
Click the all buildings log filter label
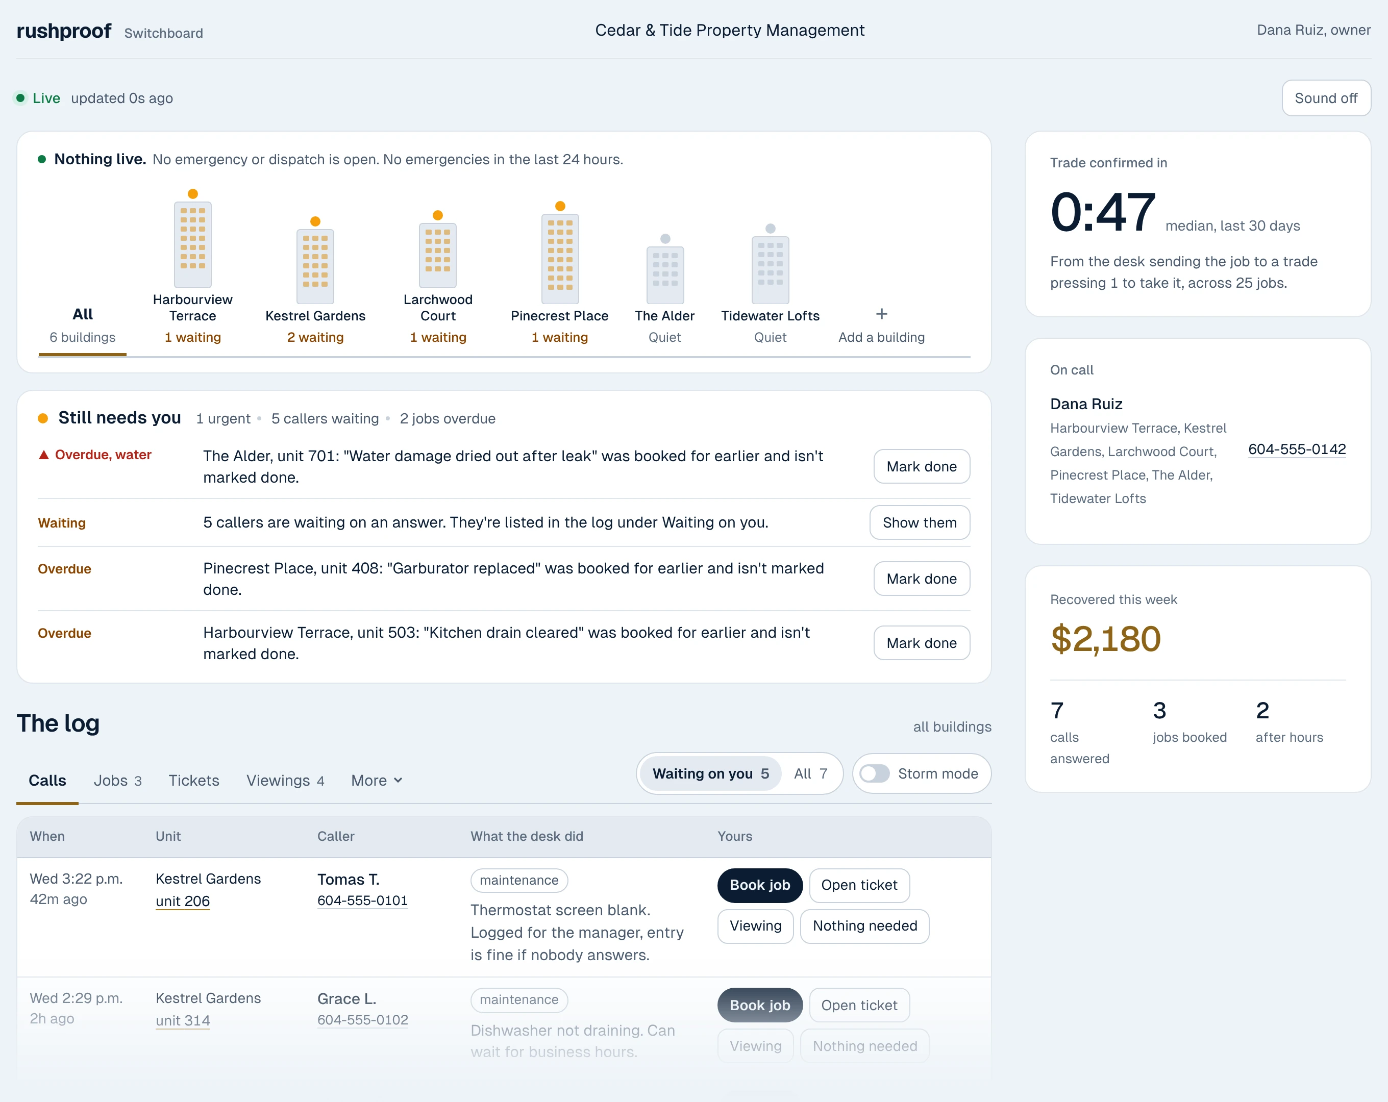coord(952,727)
